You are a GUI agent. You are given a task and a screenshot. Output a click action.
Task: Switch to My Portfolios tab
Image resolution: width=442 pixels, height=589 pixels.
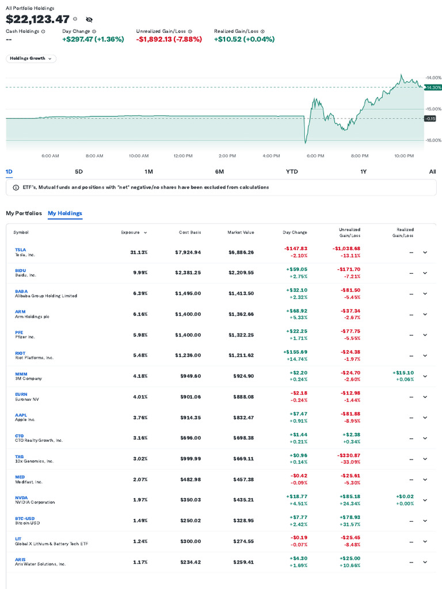click(x=24, y=213)
